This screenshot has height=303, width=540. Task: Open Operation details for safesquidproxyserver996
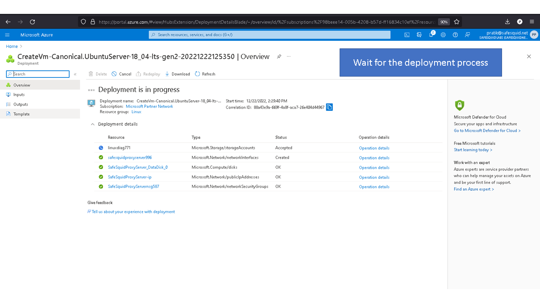pyautogui.click(x=374, y=158)
